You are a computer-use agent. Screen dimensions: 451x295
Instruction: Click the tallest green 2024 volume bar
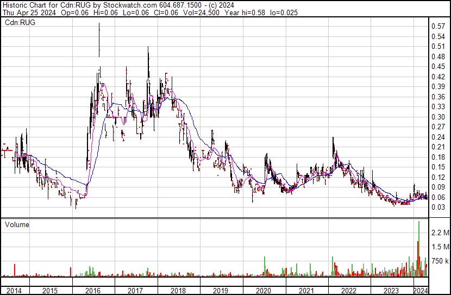tap(419, 249)
